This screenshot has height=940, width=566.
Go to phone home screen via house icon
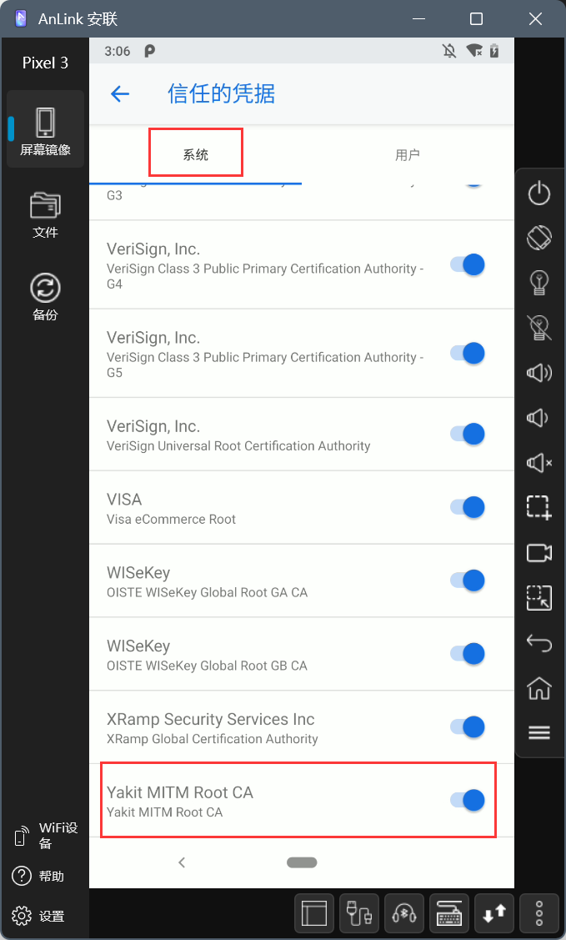(x=539, y=687)
